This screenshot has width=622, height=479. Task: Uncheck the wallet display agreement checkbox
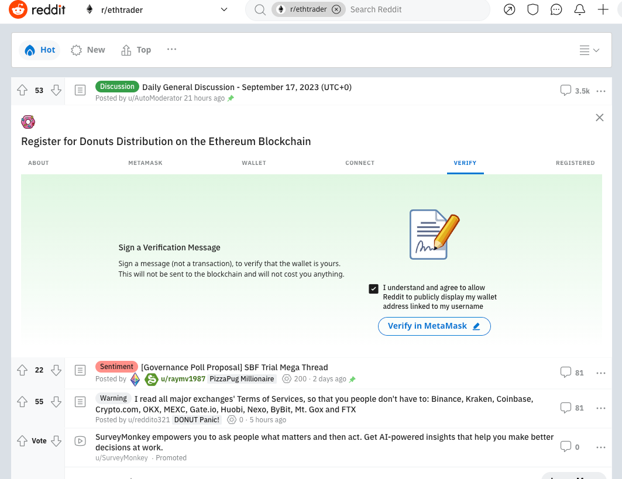point(373,289)
